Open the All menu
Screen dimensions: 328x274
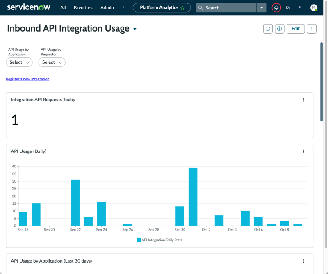coord(63,7)
